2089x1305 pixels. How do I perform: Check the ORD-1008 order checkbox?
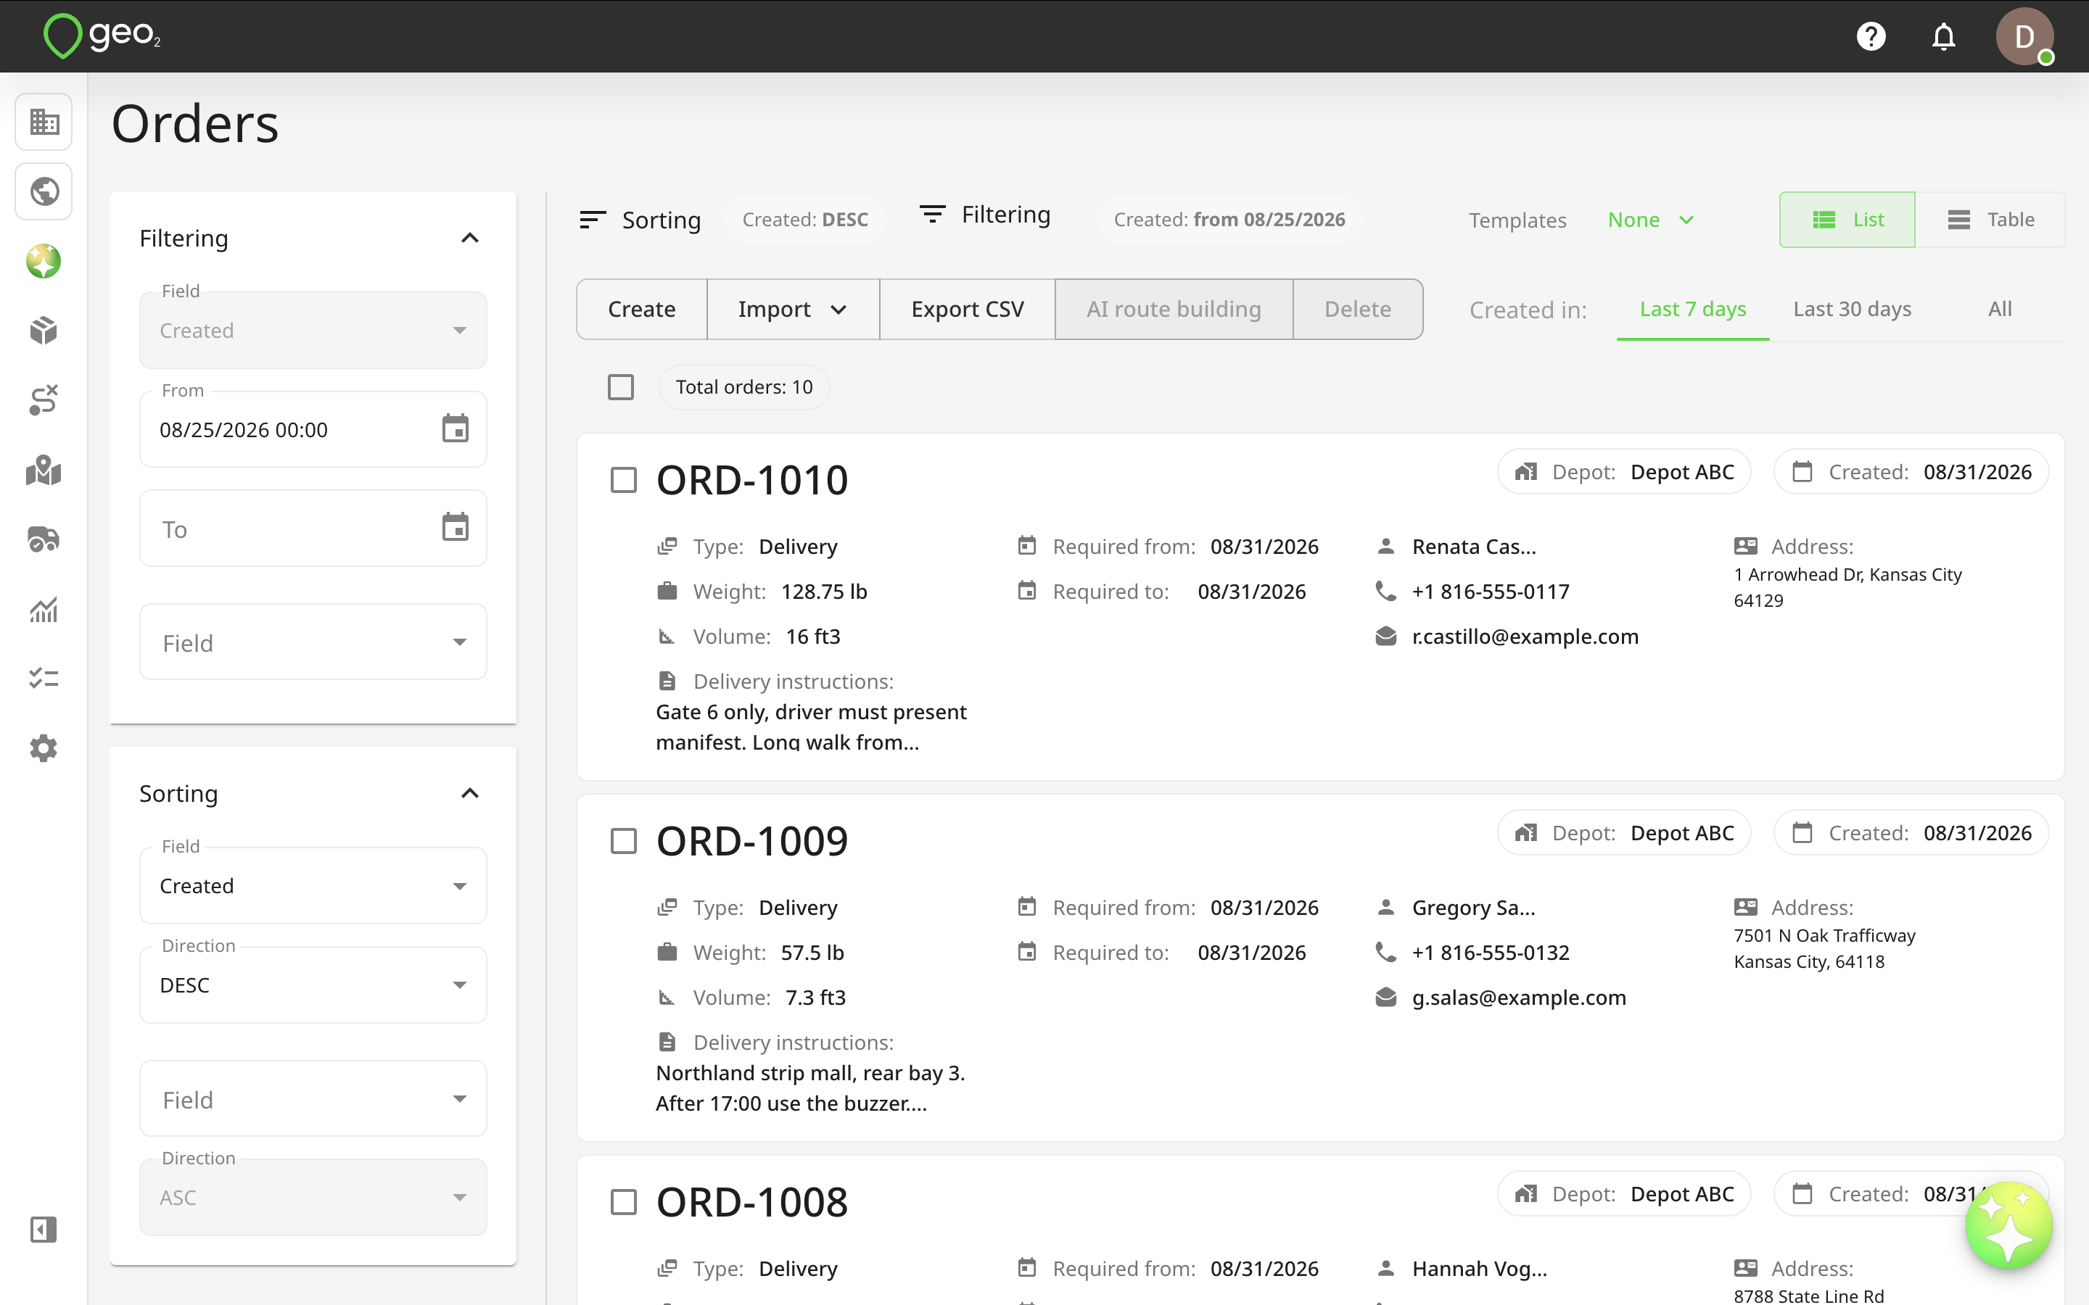[x=623, y=1201]
